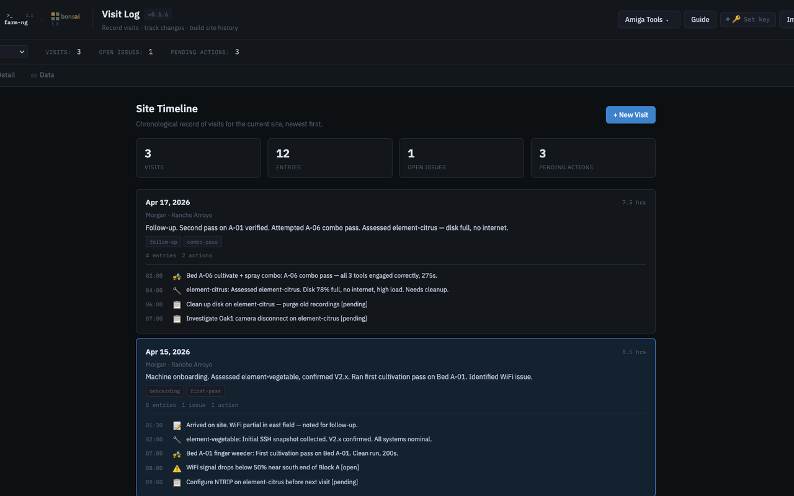
Task: Open the site selector dropdown
Action: (x=12, y=52)
